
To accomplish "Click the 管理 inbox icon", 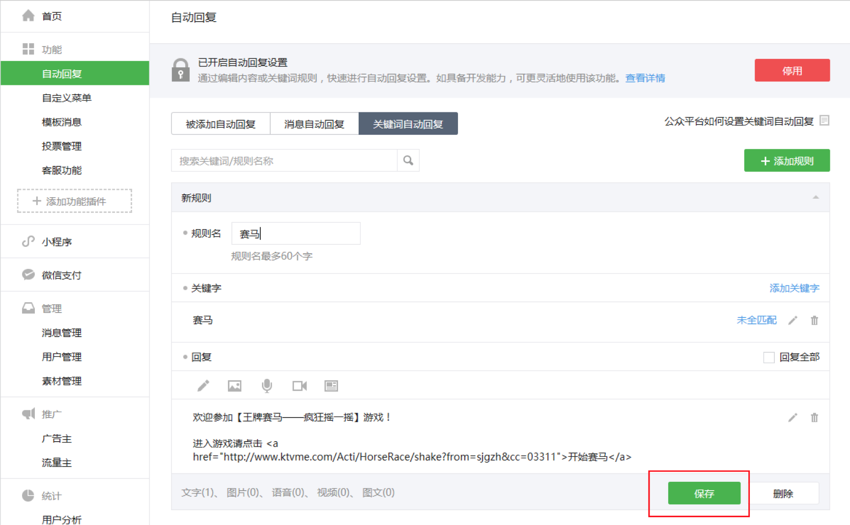I will click(28, 308).
